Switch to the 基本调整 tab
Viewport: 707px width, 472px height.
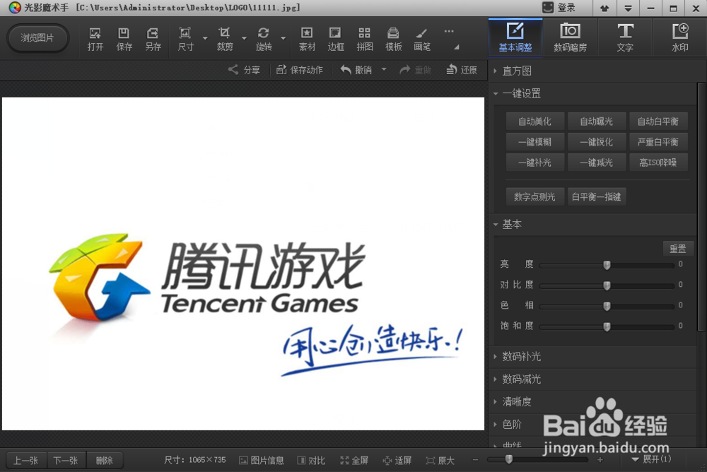click(515, 37)
